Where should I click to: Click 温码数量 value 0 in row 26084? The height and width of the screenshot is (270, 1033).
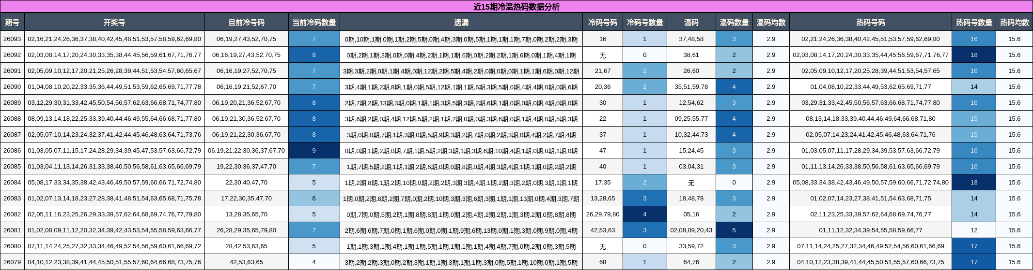[734, 183]
